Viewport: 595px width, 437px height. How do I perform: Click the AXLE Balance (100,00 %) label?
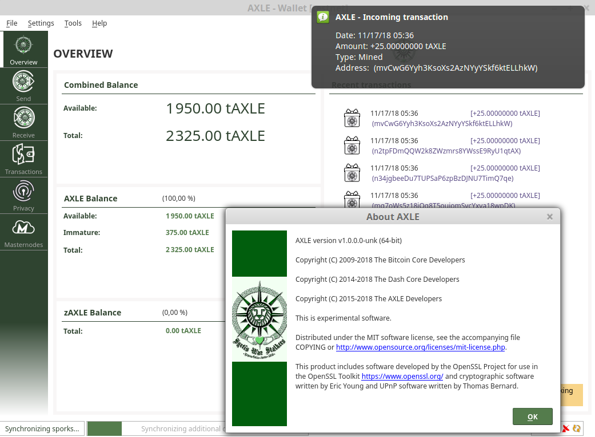point(179,199)
